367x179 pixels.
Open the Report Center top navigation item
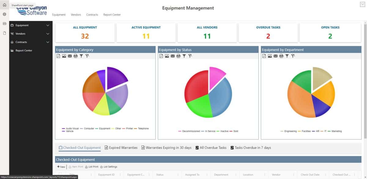(112, 15)
